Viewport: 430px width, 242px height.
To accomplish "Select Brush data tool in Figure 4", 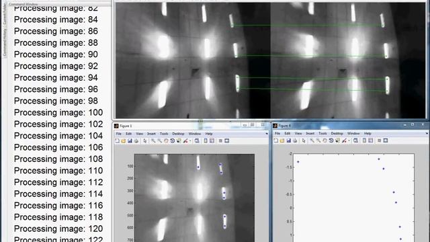I will [344, 140].
